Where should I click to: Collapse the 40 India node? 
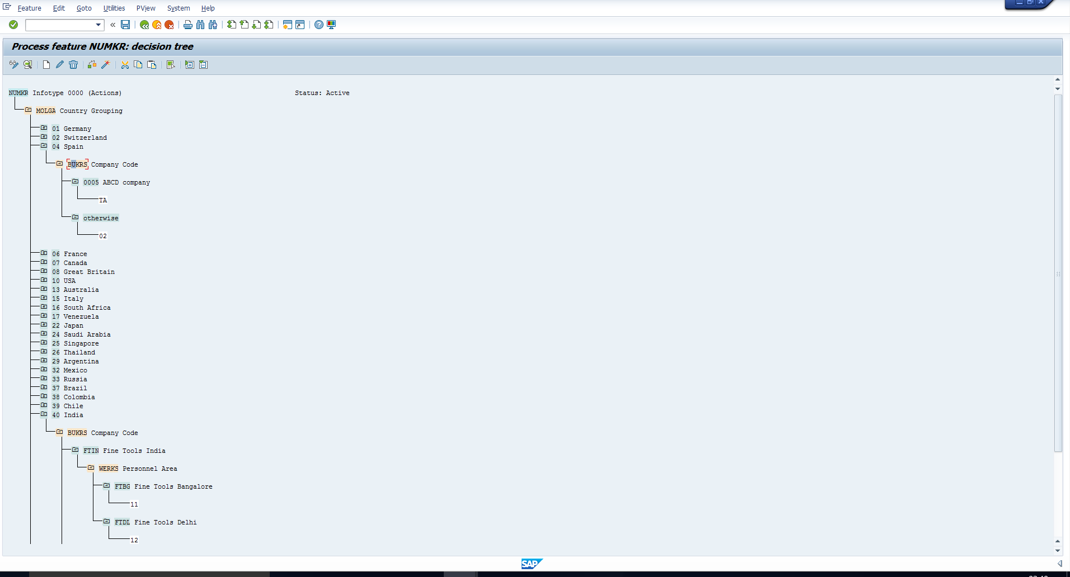(x=44, y=414)
